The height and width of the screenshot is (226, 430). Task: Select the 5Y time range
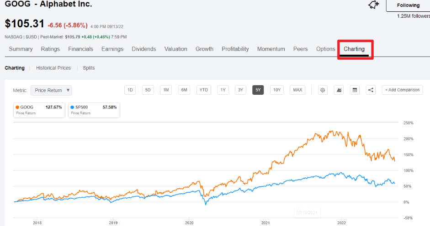tap(258, 90)
